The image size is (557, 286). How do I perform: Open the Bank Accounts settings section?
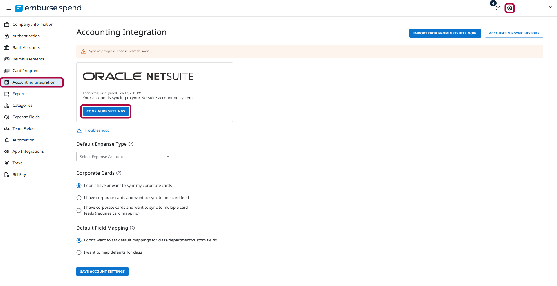26,47
